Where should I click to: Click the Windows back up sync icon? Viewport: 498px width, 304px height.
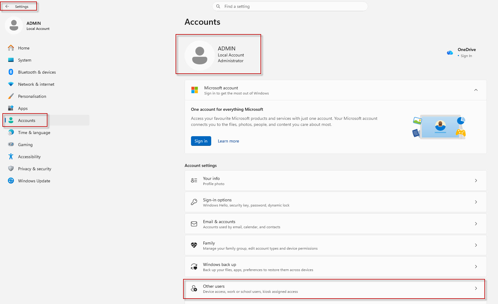coord(194,267)
